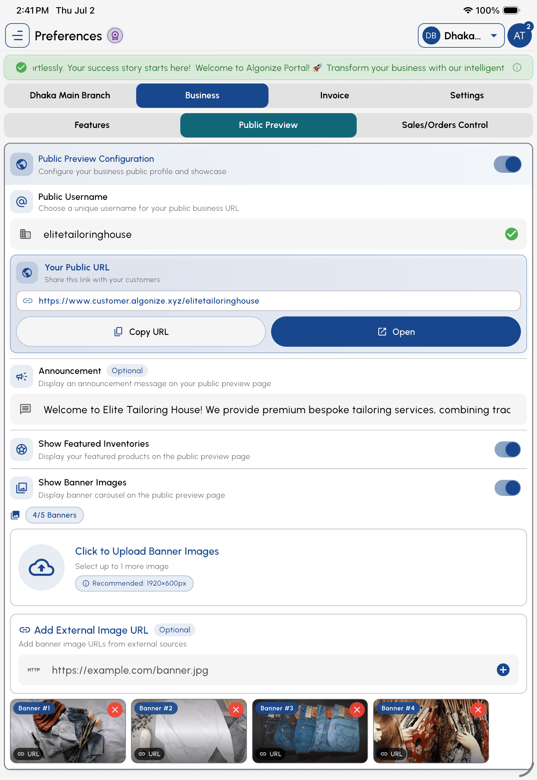This screenshot has height=780, width=537.
Task: Add external URL with plus button
Action: point(503,669)
